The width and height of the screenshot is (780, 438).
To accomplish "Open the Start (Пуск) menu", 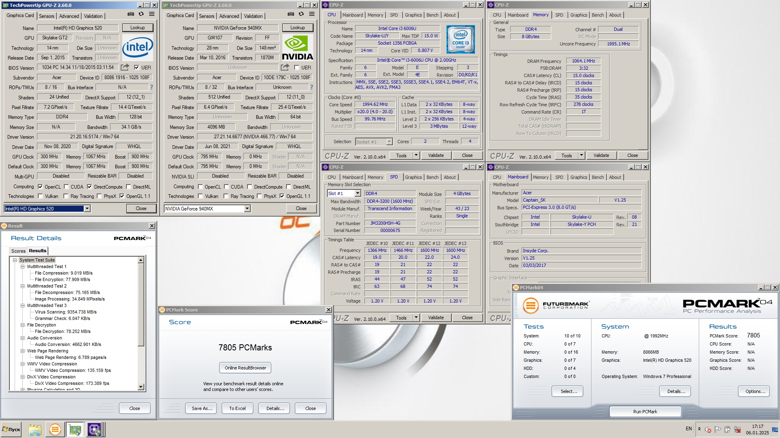I will click(x=11, y=429).
